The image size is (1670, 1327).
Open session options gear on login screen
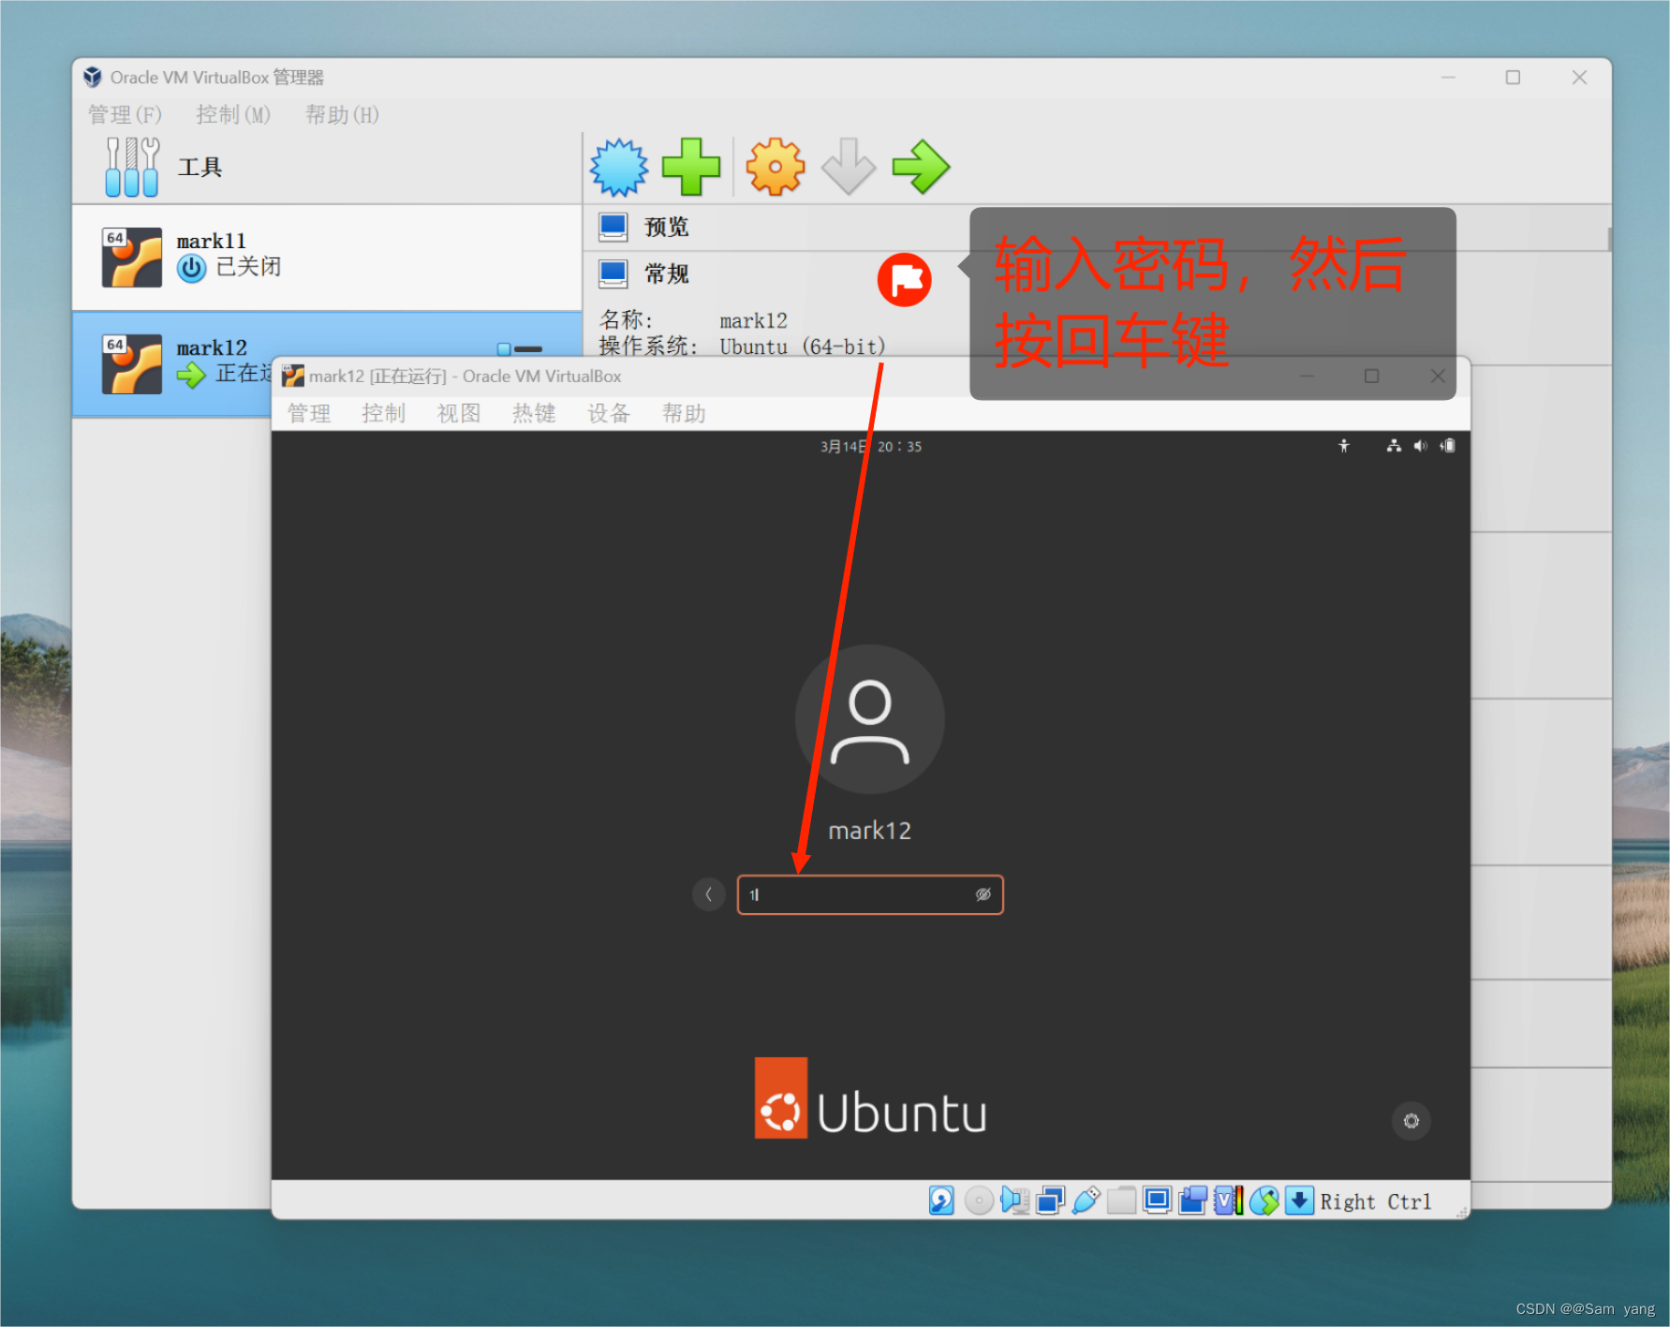coord(1411,1121)
